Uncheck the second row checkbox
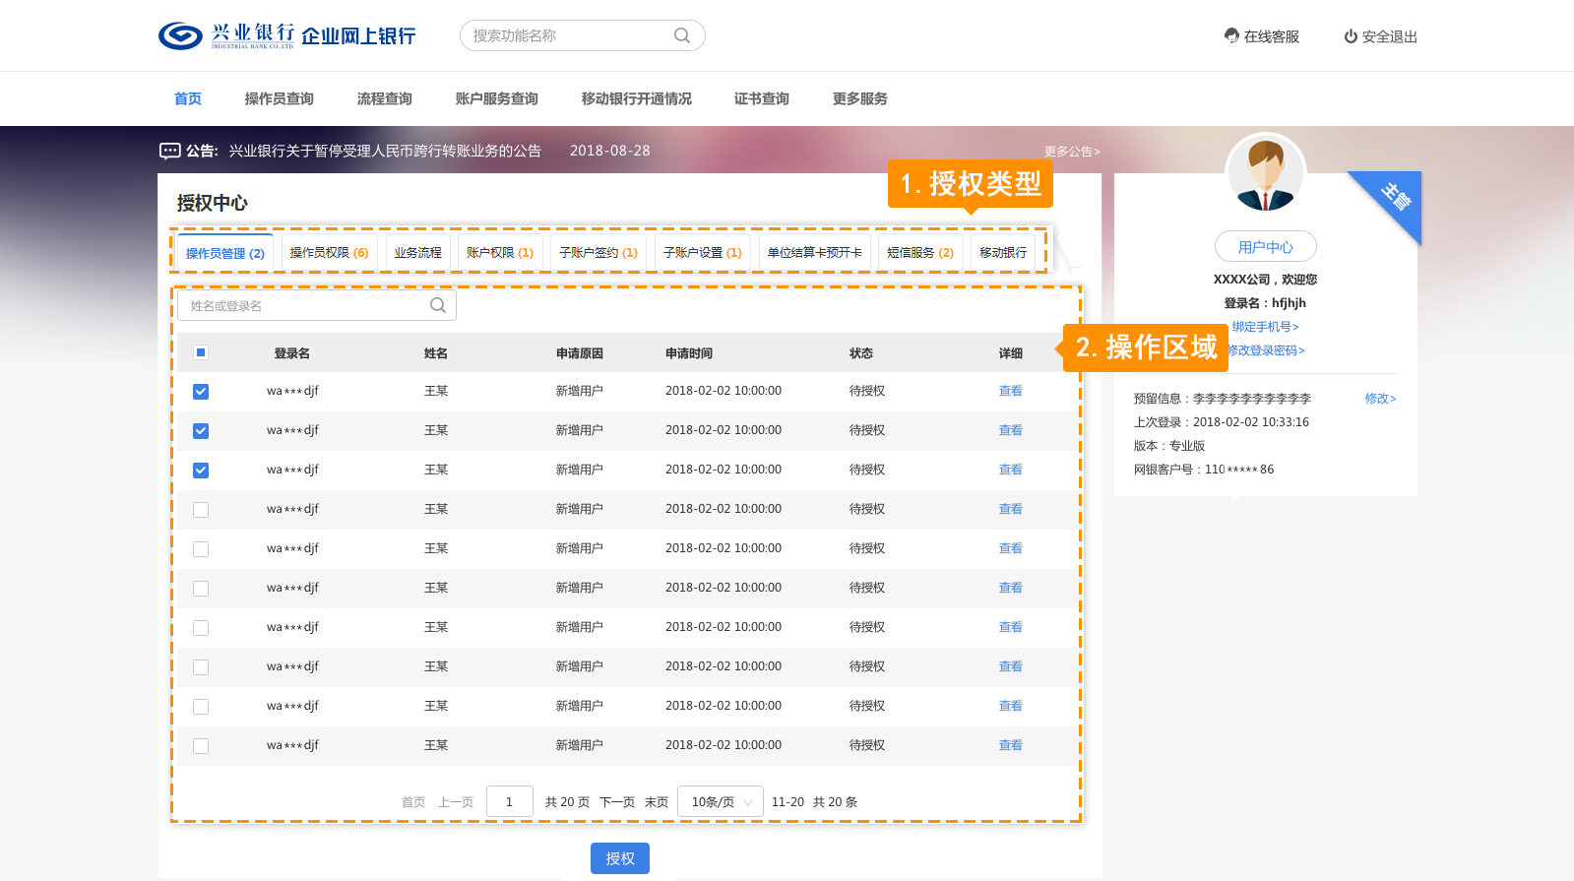Viewport: 1574px width, 881px height. tap(201, 430)
